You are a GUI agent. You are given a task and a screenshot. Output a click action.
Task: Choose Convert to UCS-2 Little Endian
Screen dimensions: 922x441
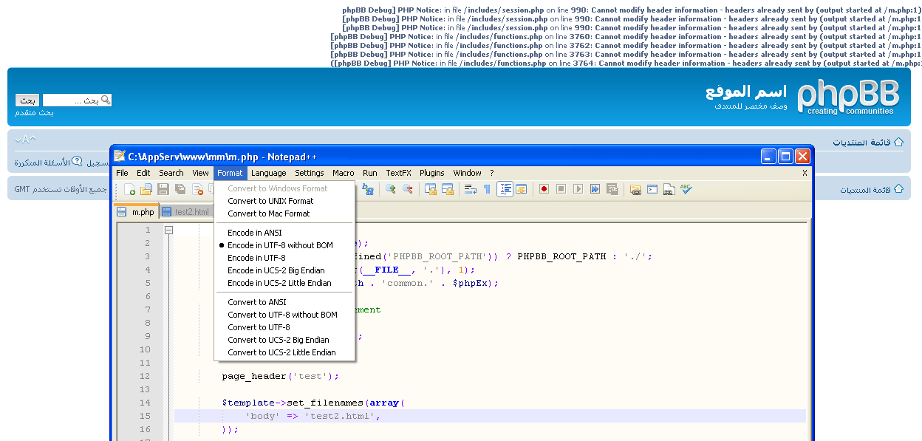[x=281, y=352]
